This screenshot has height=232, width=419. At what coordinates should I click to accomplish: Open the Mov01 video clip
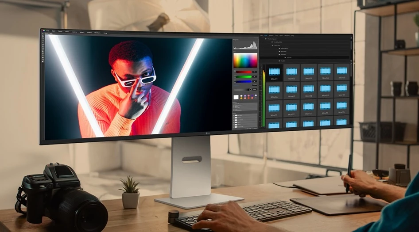tap(274, 72)
